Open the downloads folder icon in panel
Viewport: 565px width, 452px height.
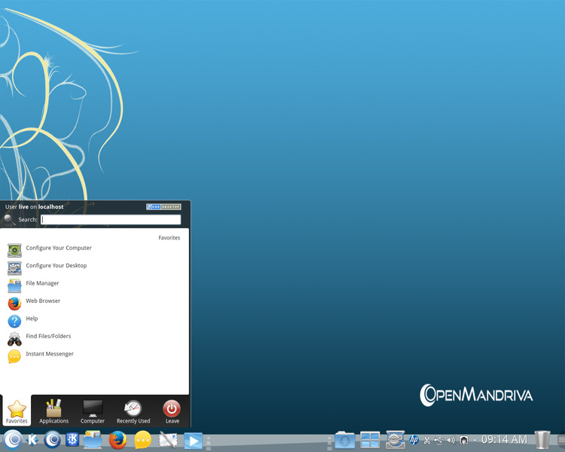point(345,440)
